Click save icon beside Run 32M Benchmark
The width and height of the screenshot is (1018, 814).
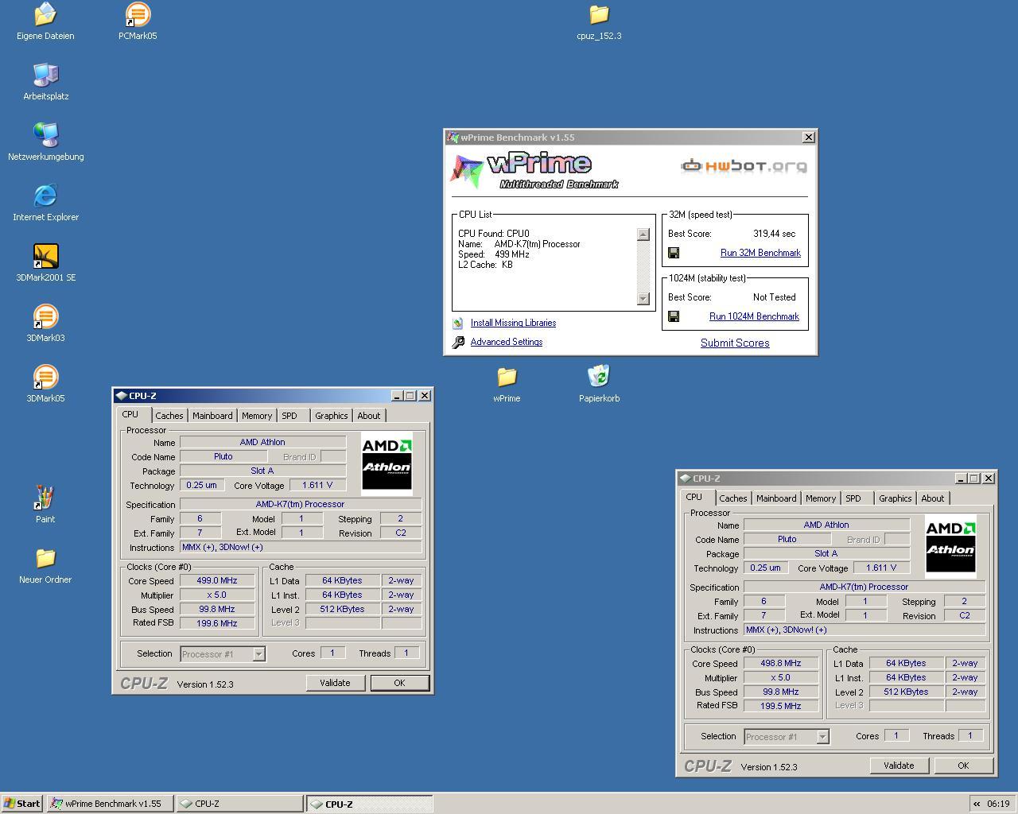tap(674, 253)
